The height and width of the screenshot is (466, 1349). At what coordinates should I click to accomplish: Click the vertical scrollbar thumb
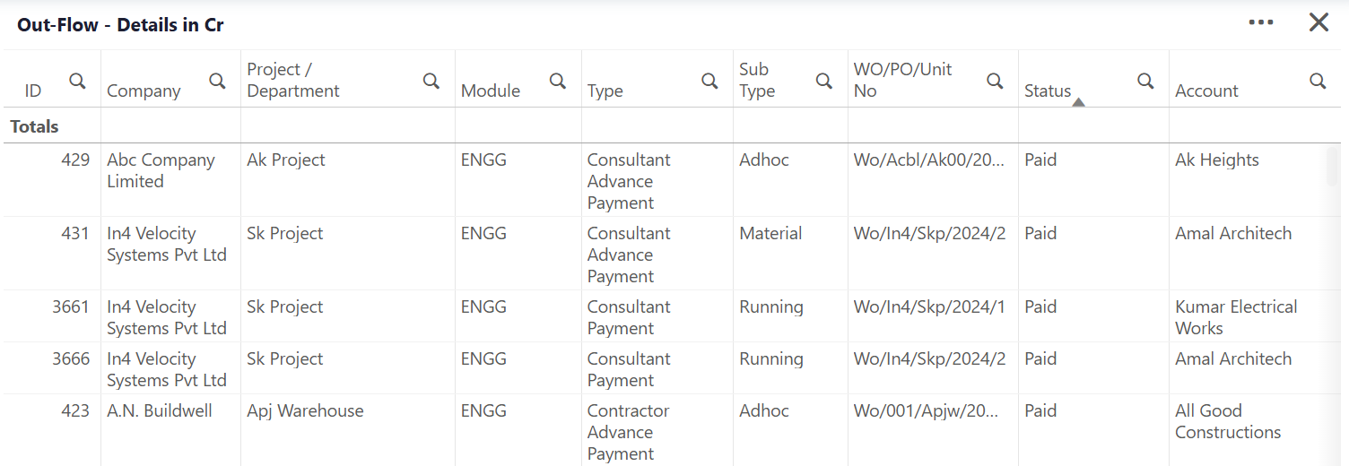tap(1332, 167)
